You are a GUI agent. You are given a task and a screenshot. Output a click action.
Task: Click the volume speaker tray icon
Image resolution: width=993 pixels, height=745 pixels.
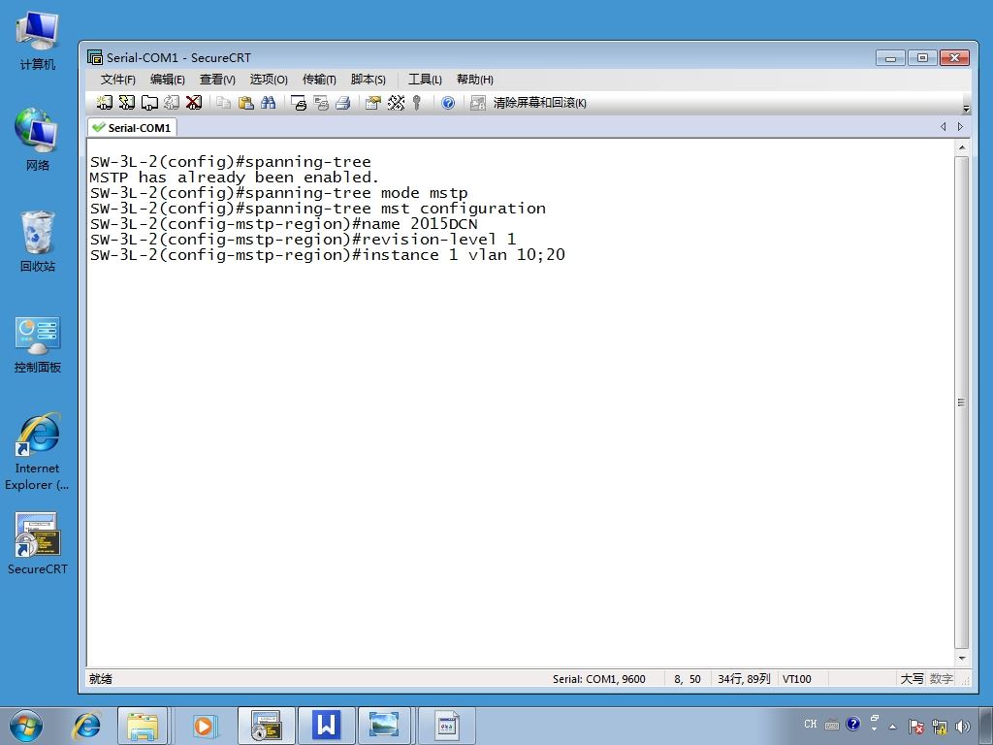[963, 727]
